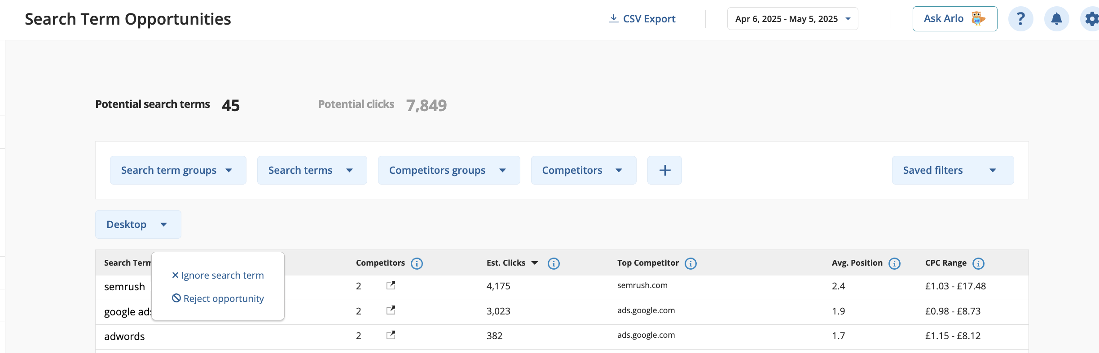Open the date range dropdown Apr 6 - May 5
1099x353 pixels.
792,19
